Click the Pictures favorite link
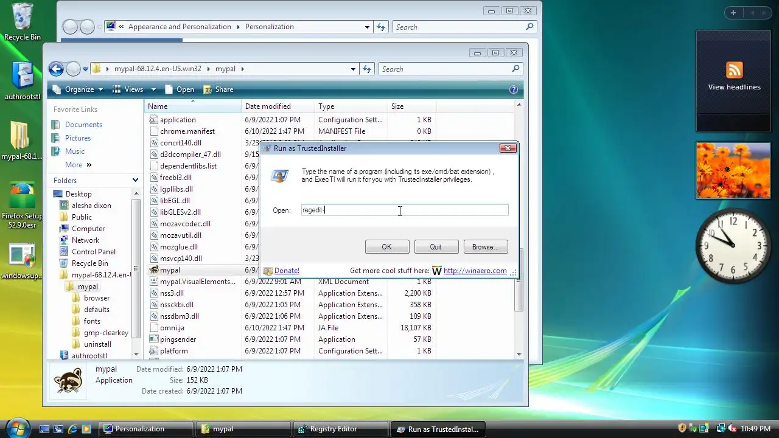Screen dimensions: 779x438 click(x=78, y=138)
